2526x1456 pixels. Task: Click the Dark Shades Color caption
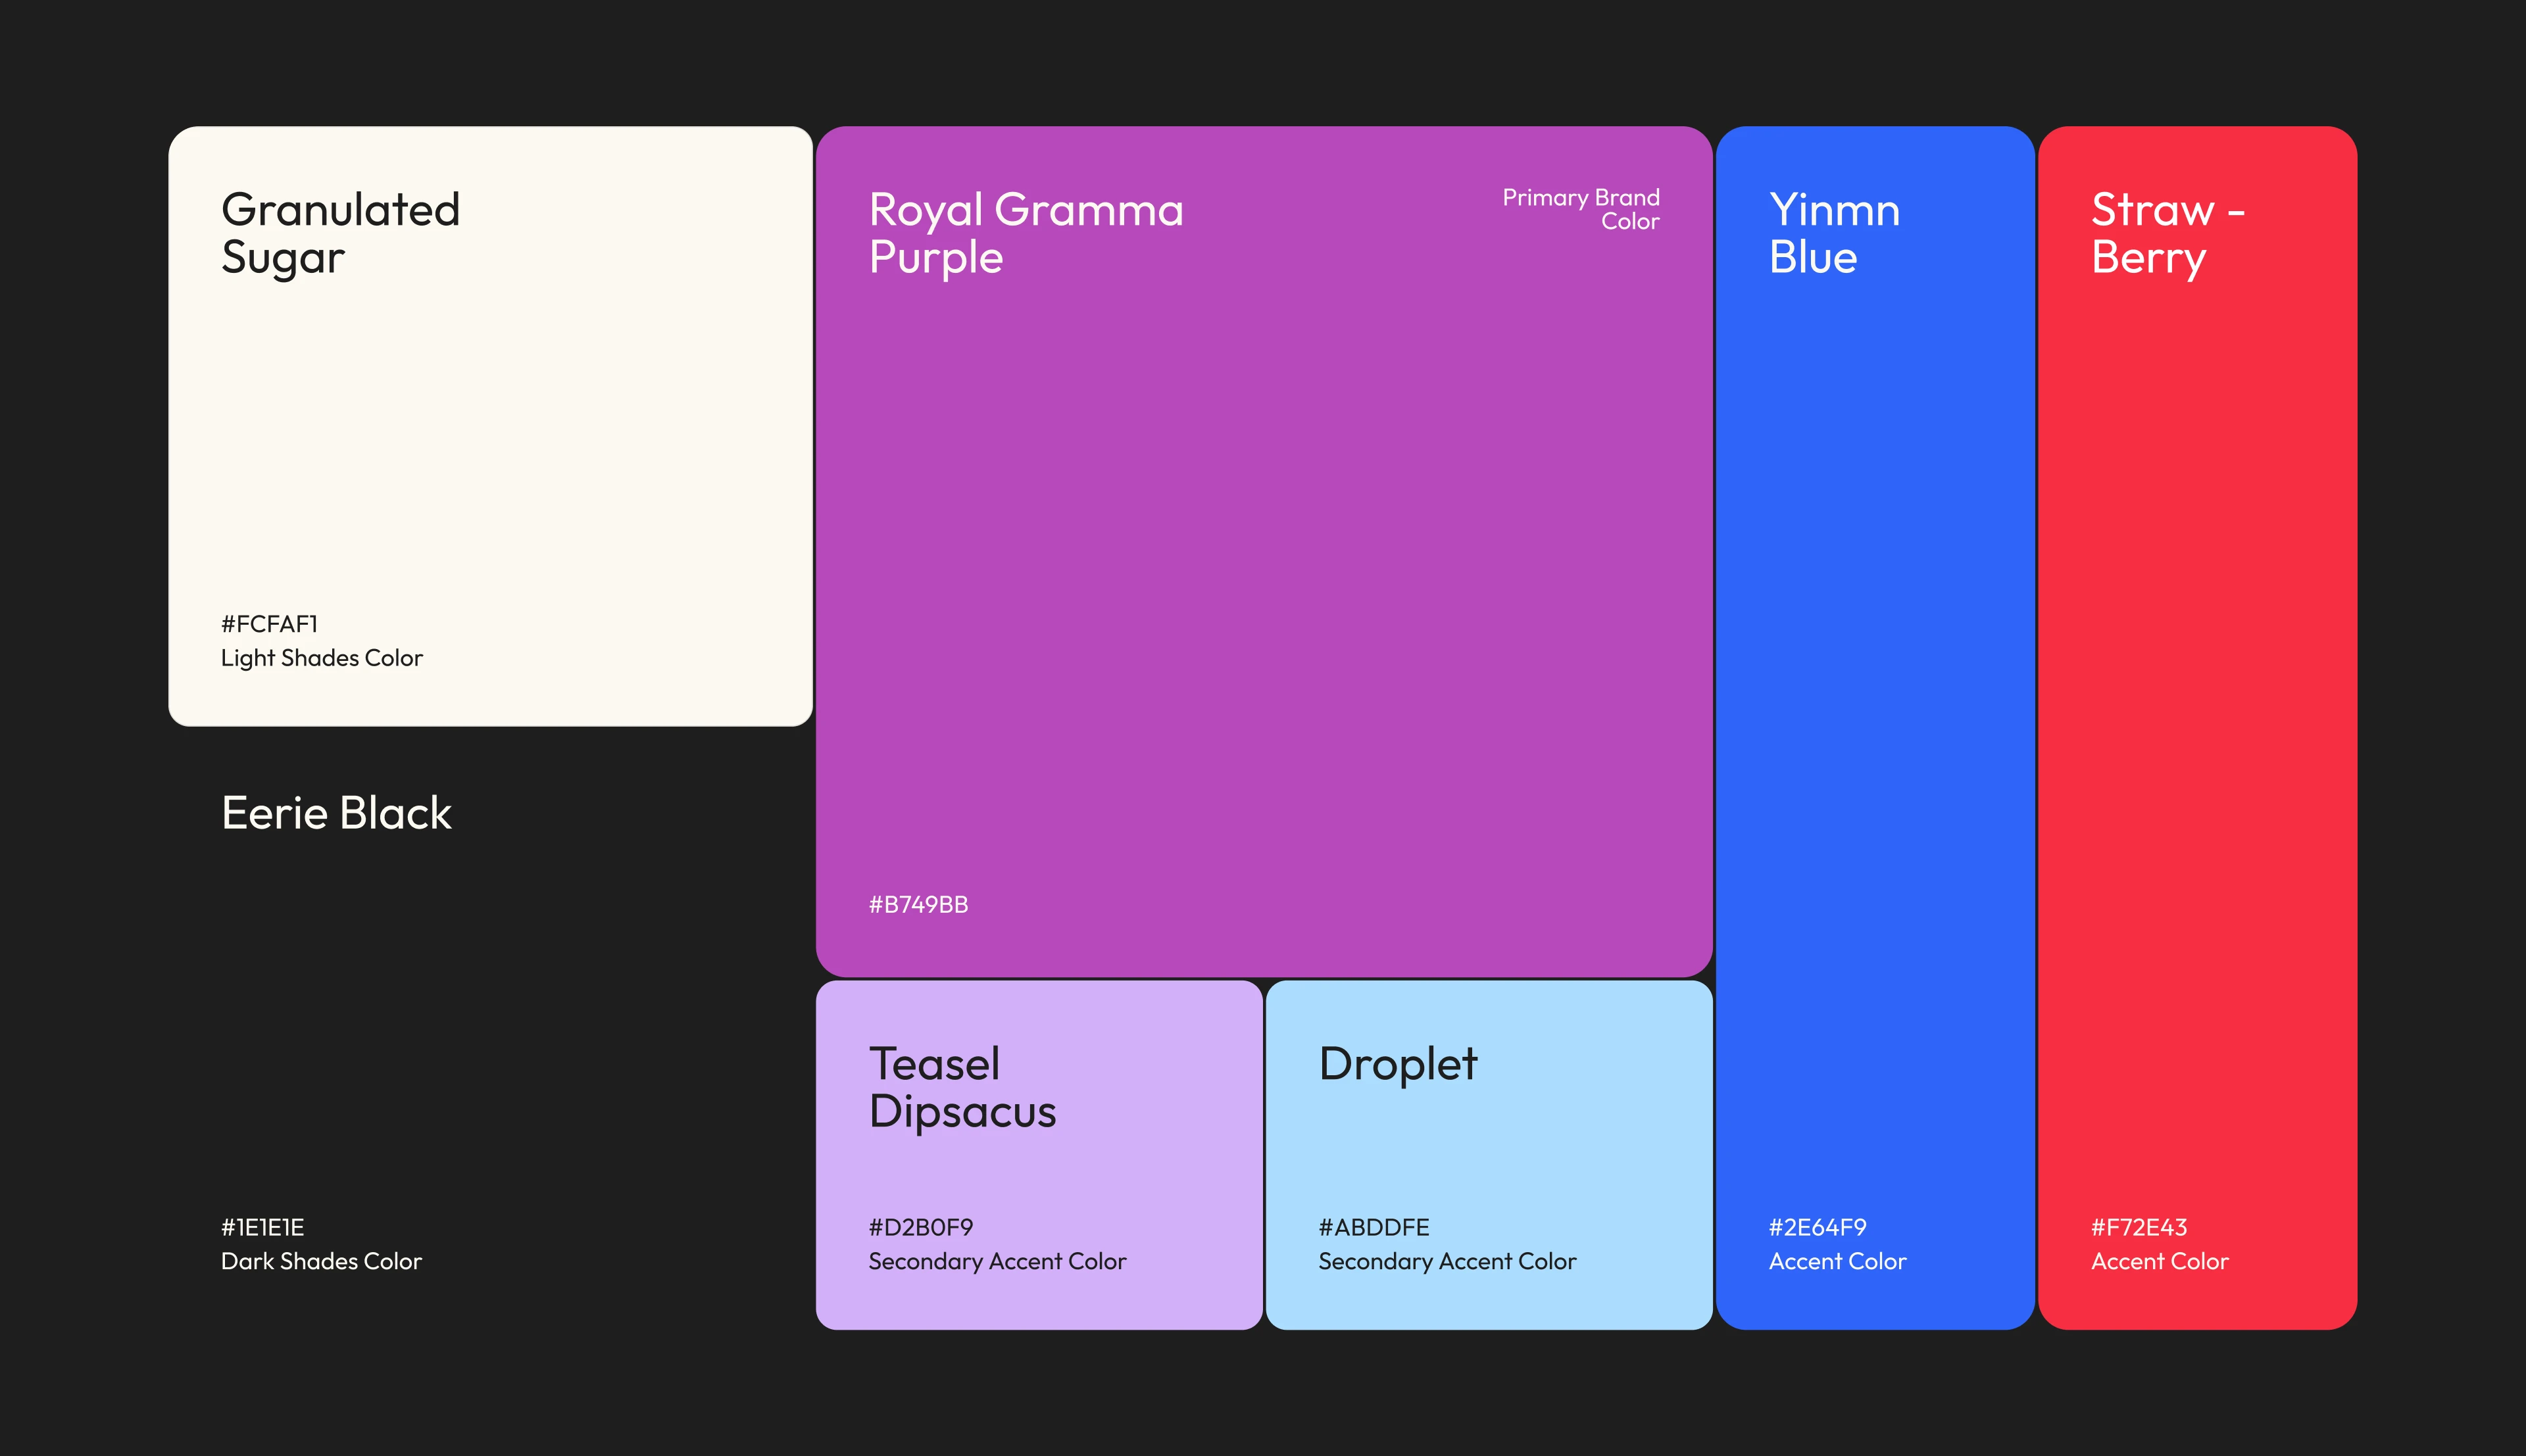pyautogui.click(x=321, y=1261)
